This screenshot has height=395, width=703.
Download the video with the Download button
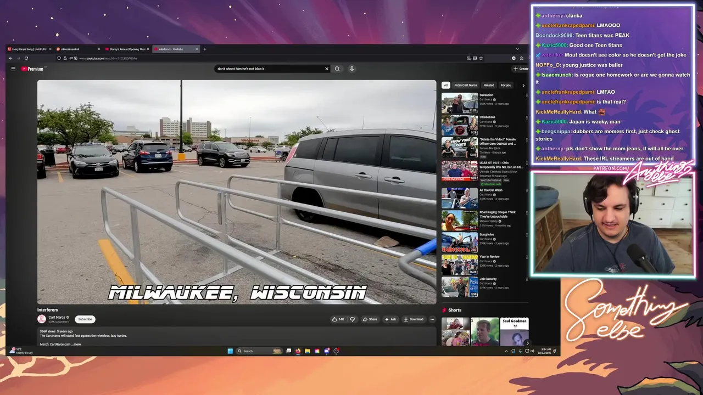414,319
